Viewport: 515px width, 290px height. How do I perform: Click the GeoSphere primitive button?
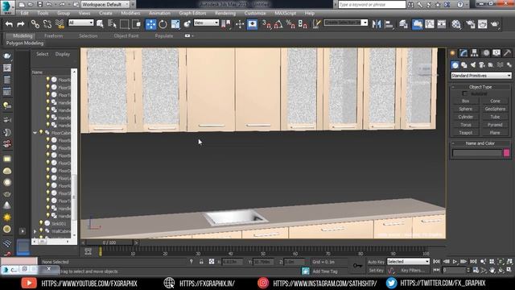(x=495, y=109)
